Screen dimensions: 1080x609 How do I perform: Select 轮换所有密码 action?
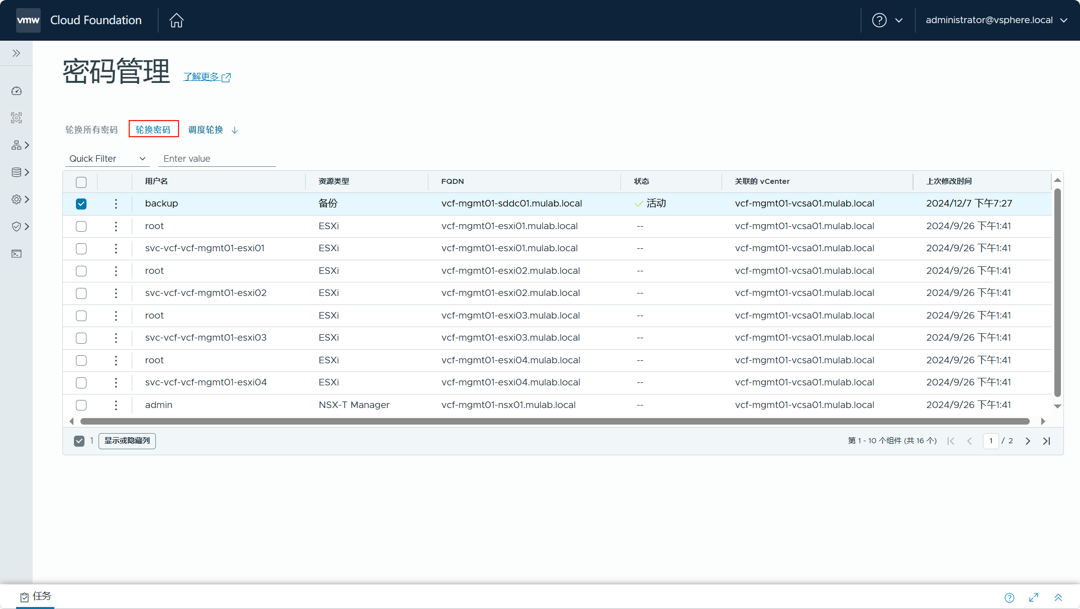point(92,130)
